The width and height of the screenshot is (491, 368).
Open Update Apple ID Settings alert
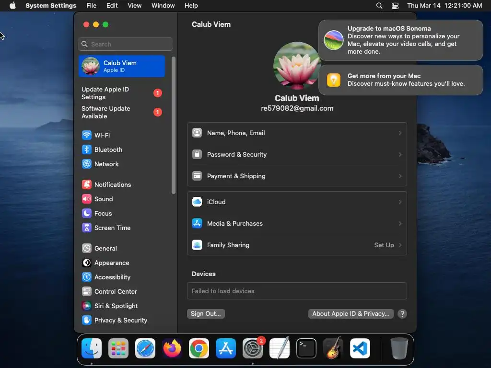(122, 93)
